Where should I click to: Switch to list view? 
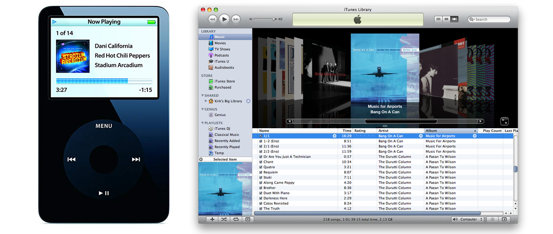click(438, 19)
